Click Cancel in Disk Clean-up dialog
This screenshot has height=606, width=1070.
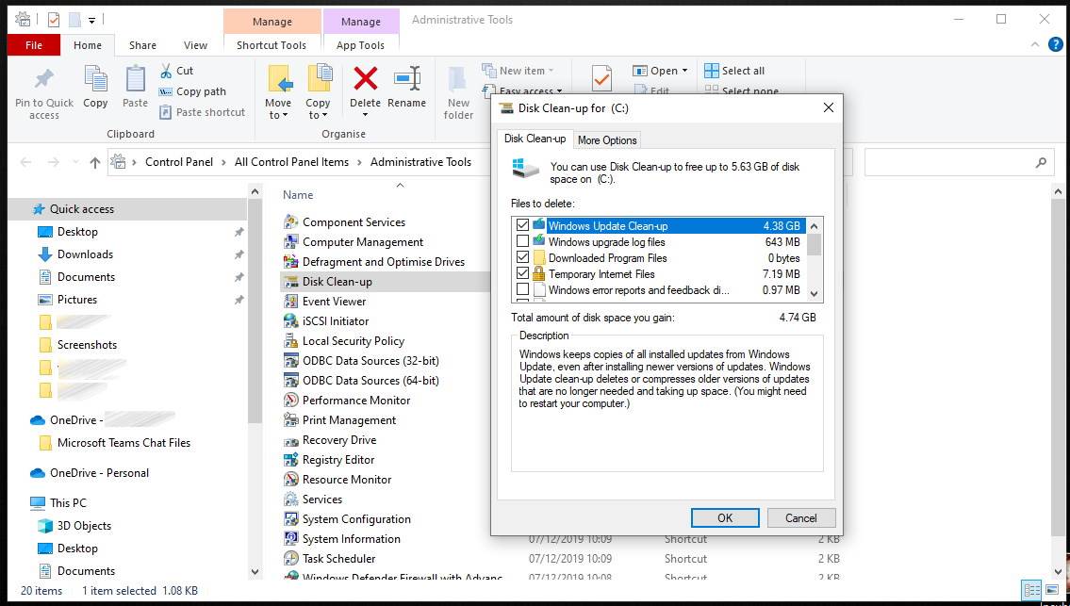(800, 517)
